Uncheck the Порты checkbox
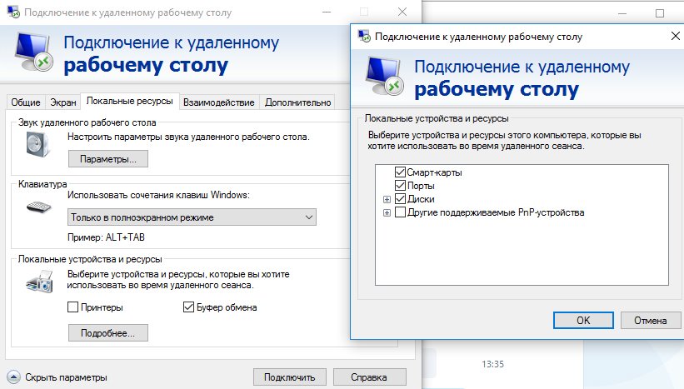 click(x=400, y=186)
